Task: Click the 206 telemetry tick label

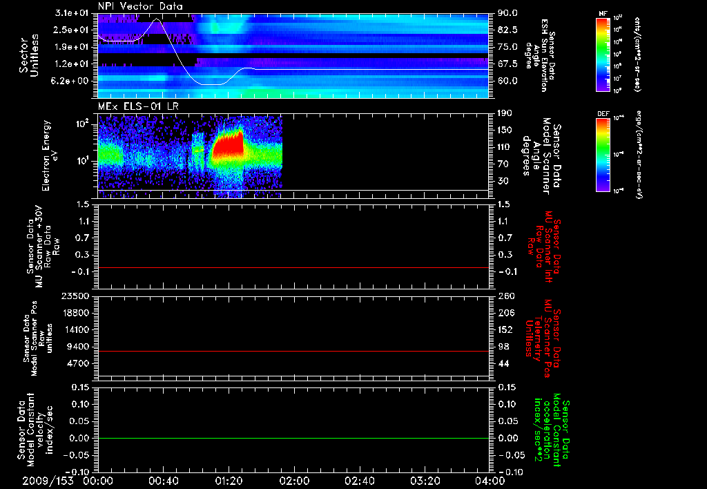Action: (506, 313)
